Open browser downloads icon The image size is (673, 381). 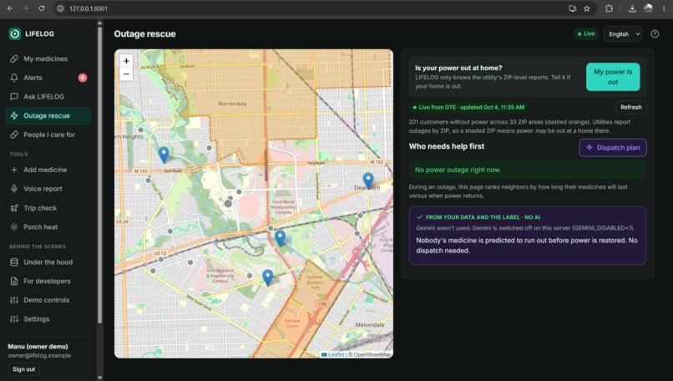[632, 8]
